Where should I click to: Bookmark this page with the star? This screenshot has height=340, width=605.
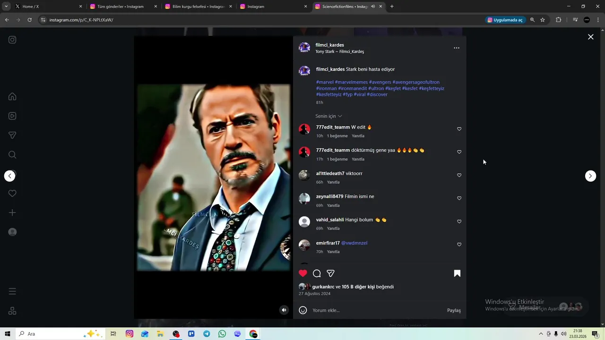tap(543, 20)
